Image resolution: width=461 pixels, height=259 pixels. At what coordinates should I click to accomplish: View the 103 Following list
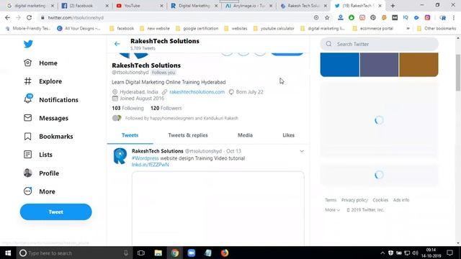pos(127,108)
